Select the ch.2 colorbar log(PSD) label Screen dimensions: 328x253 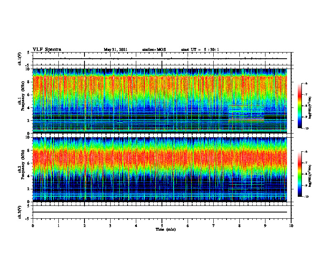pos(310,175)
